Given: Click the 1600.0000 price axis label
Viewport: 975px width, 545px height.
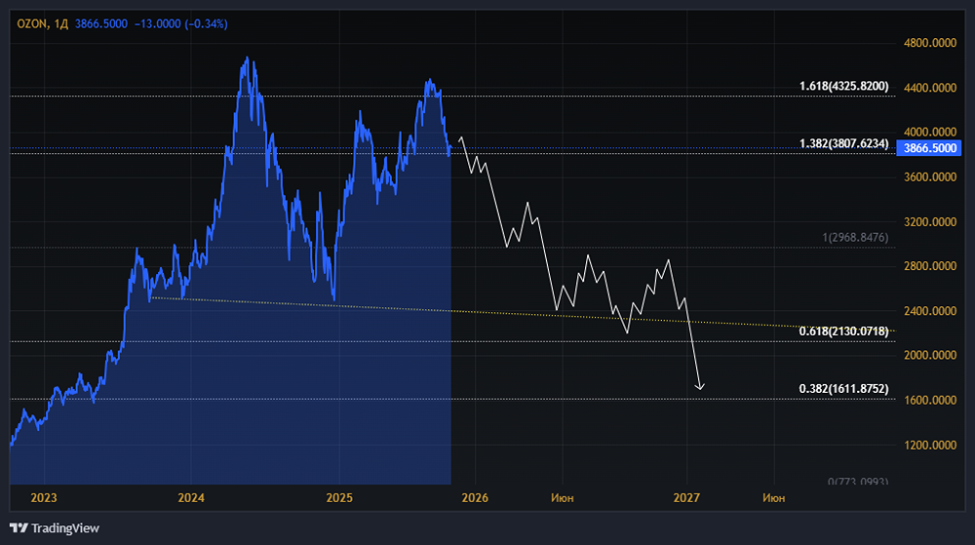Looking at the screenshot, I should pyautogui.click(x=929, y=400).
